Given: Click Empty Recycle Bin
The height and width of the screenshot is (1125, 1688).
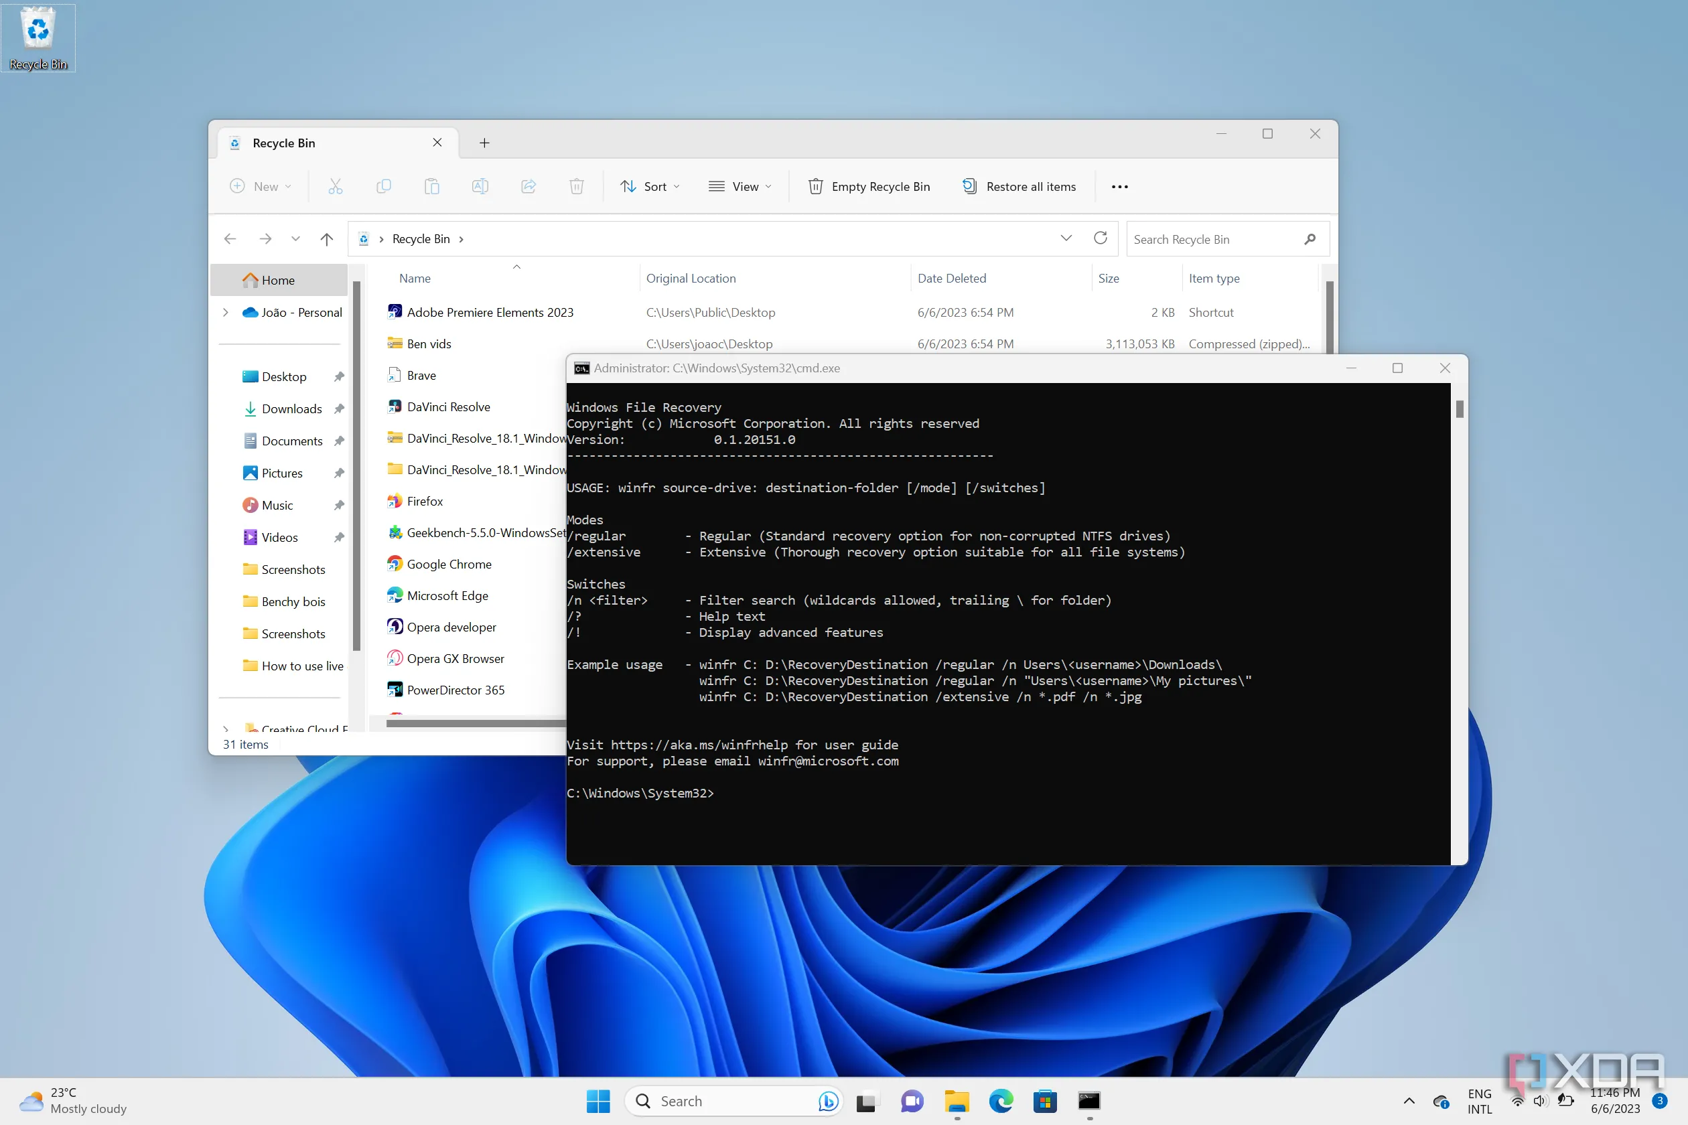Looking at the screenshot, I should click(868, 186).
